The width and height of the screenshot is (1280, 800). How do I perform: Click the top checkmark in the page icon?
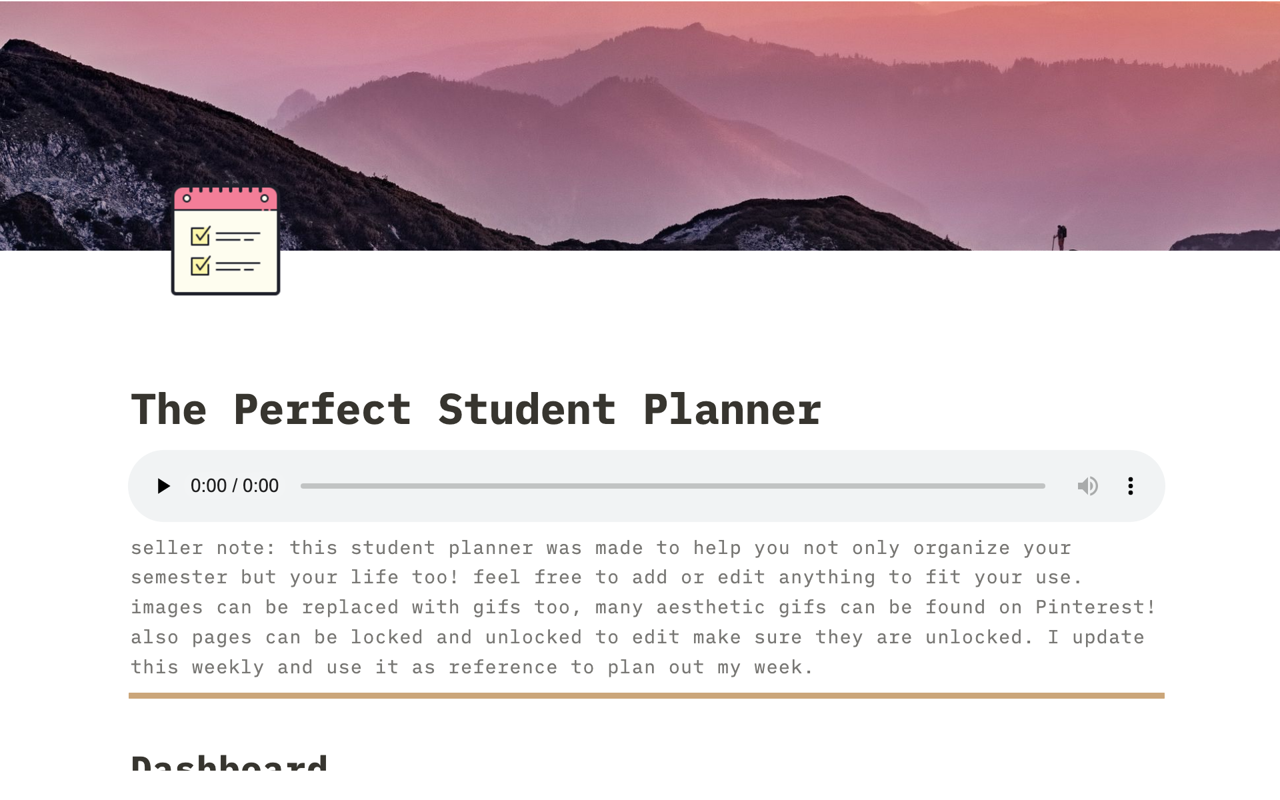pos(200,236)
